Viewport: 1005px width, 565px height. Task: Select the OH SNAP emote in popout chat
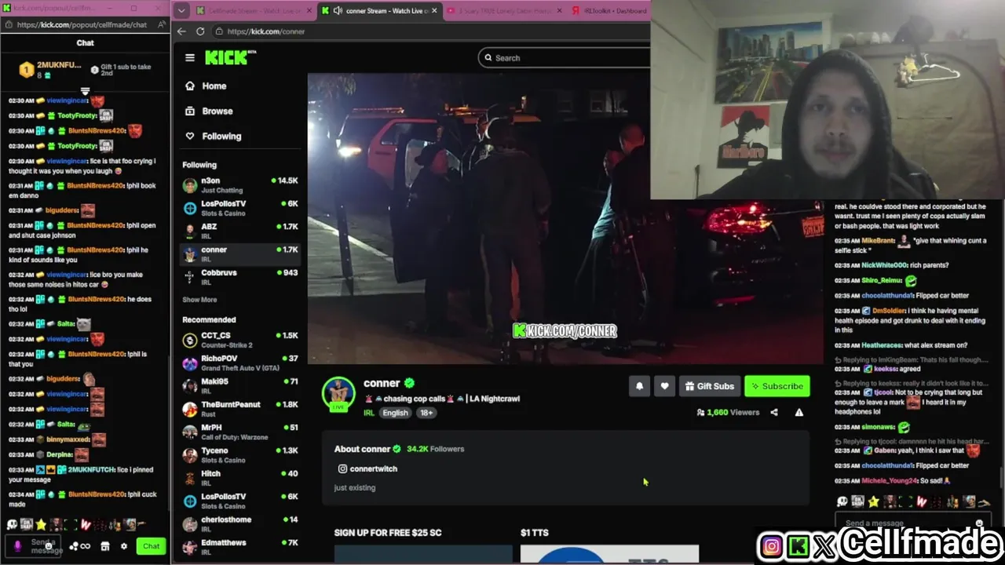[26, 524]
